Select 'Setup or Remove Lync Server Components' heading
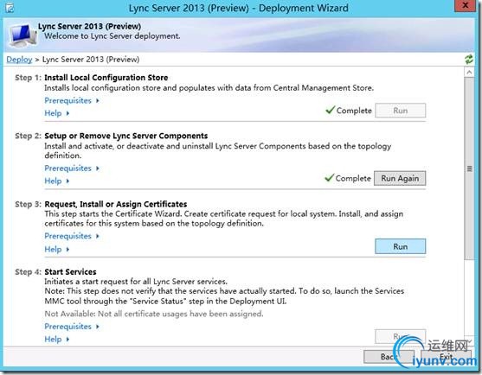 pyautogui.click(x=126, y=136)
